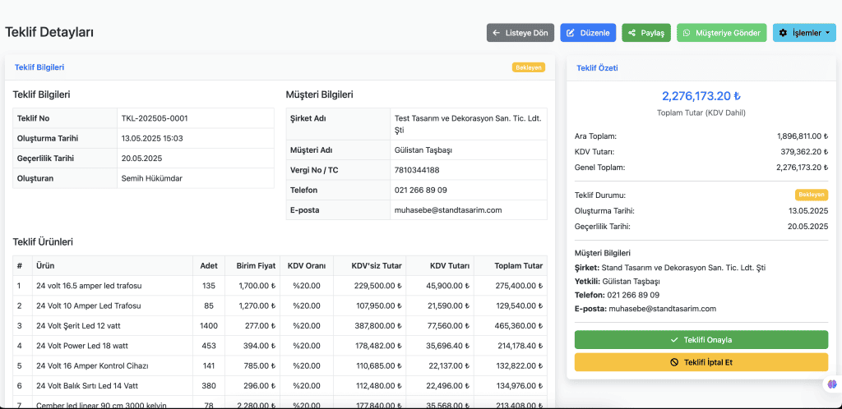842x409 pixels.
Task: Click the floating purple brain assistant icon
Action: click(832, 384)
